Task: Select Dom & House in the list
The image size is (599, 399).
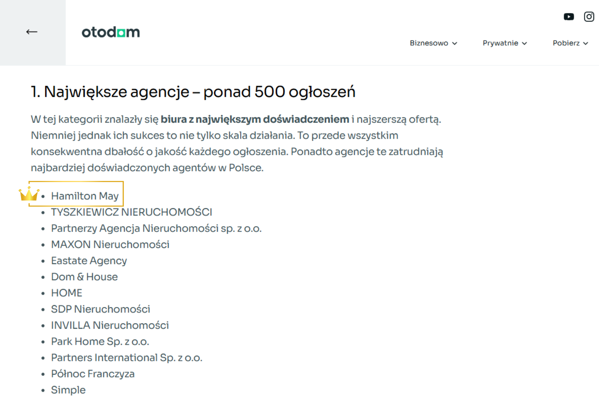Action: (x=84, y=277)
